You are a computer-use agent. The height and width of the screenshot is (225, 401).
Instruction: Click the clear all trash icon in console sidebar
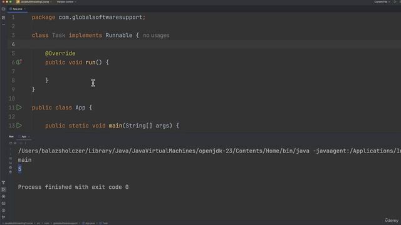click(11, 172)
